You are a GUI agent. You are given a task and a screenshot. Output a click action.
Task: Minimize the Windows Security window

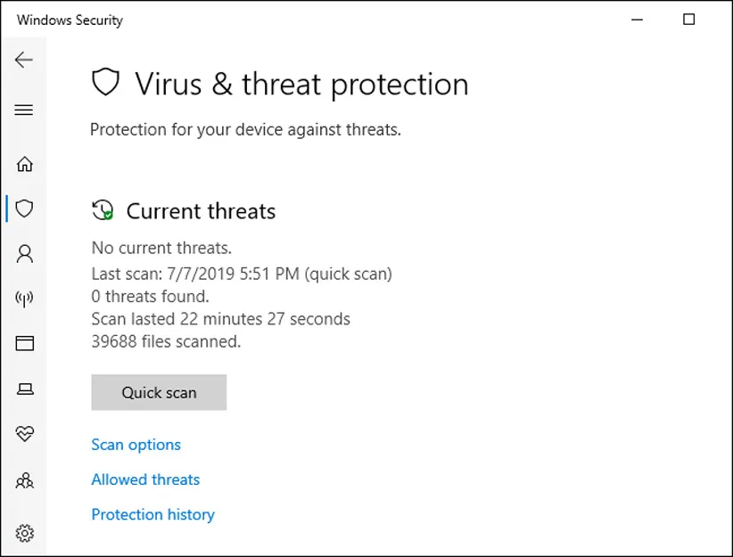pyautogui.click(x=637, y=20)
